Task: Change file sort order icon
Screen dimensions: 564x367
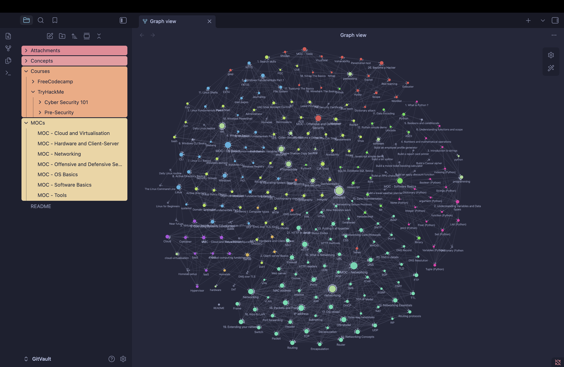Action: 74,36
